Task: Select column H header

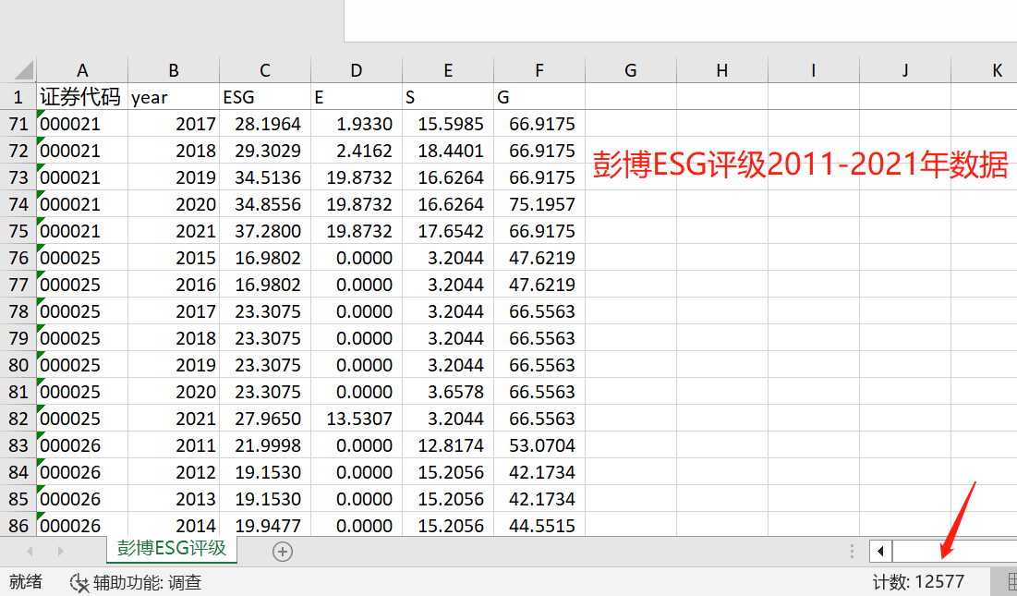Action: (722, 70)
